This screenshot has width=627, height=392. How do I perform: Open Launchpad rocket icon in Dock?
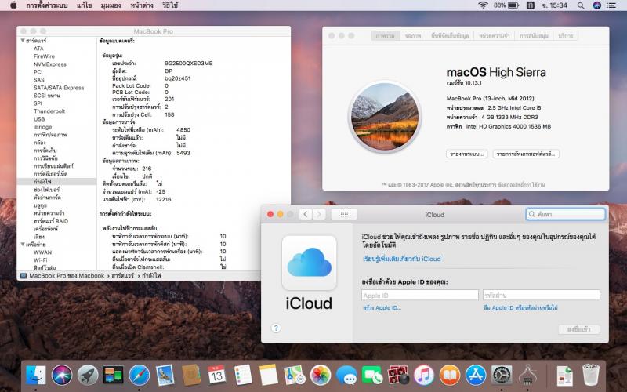coord(88,376)
